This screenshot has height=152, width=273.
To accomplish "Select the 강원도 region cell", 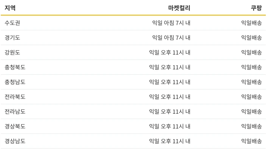I will 12,52.
